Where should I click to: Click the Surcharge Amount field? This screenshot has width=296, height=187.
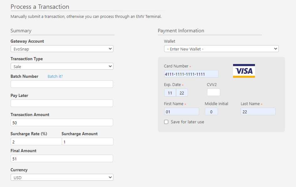pyautogui.click(x=88, y=142)
